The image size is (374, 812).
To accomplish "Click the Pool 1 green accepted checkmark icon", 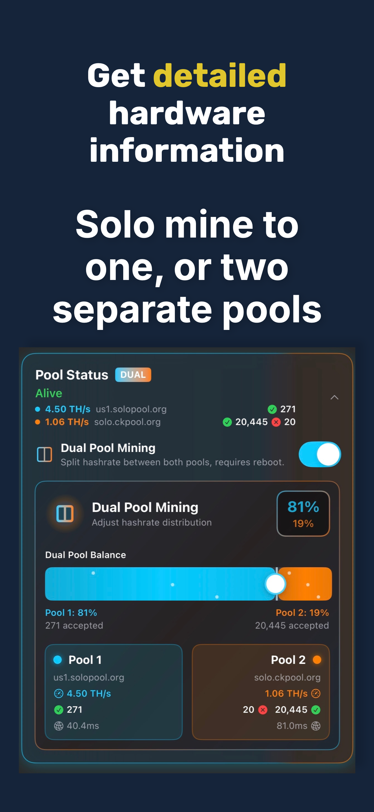I will click(59, 709).
